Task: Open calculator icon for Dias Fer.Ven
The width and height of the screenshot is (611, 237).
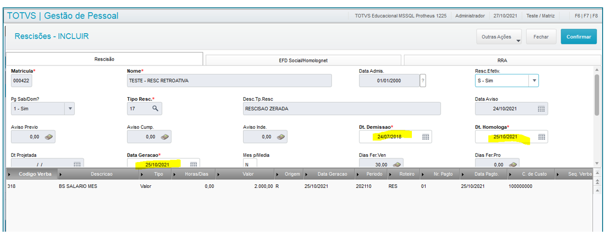Action: point(396,164)
